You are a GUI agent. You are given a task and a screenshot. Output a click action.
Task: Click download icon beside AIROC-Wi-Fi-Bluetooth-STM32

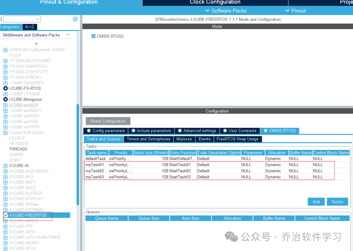click(6, 50)
